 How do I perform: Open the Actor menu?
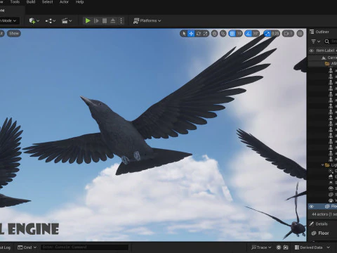64,2
